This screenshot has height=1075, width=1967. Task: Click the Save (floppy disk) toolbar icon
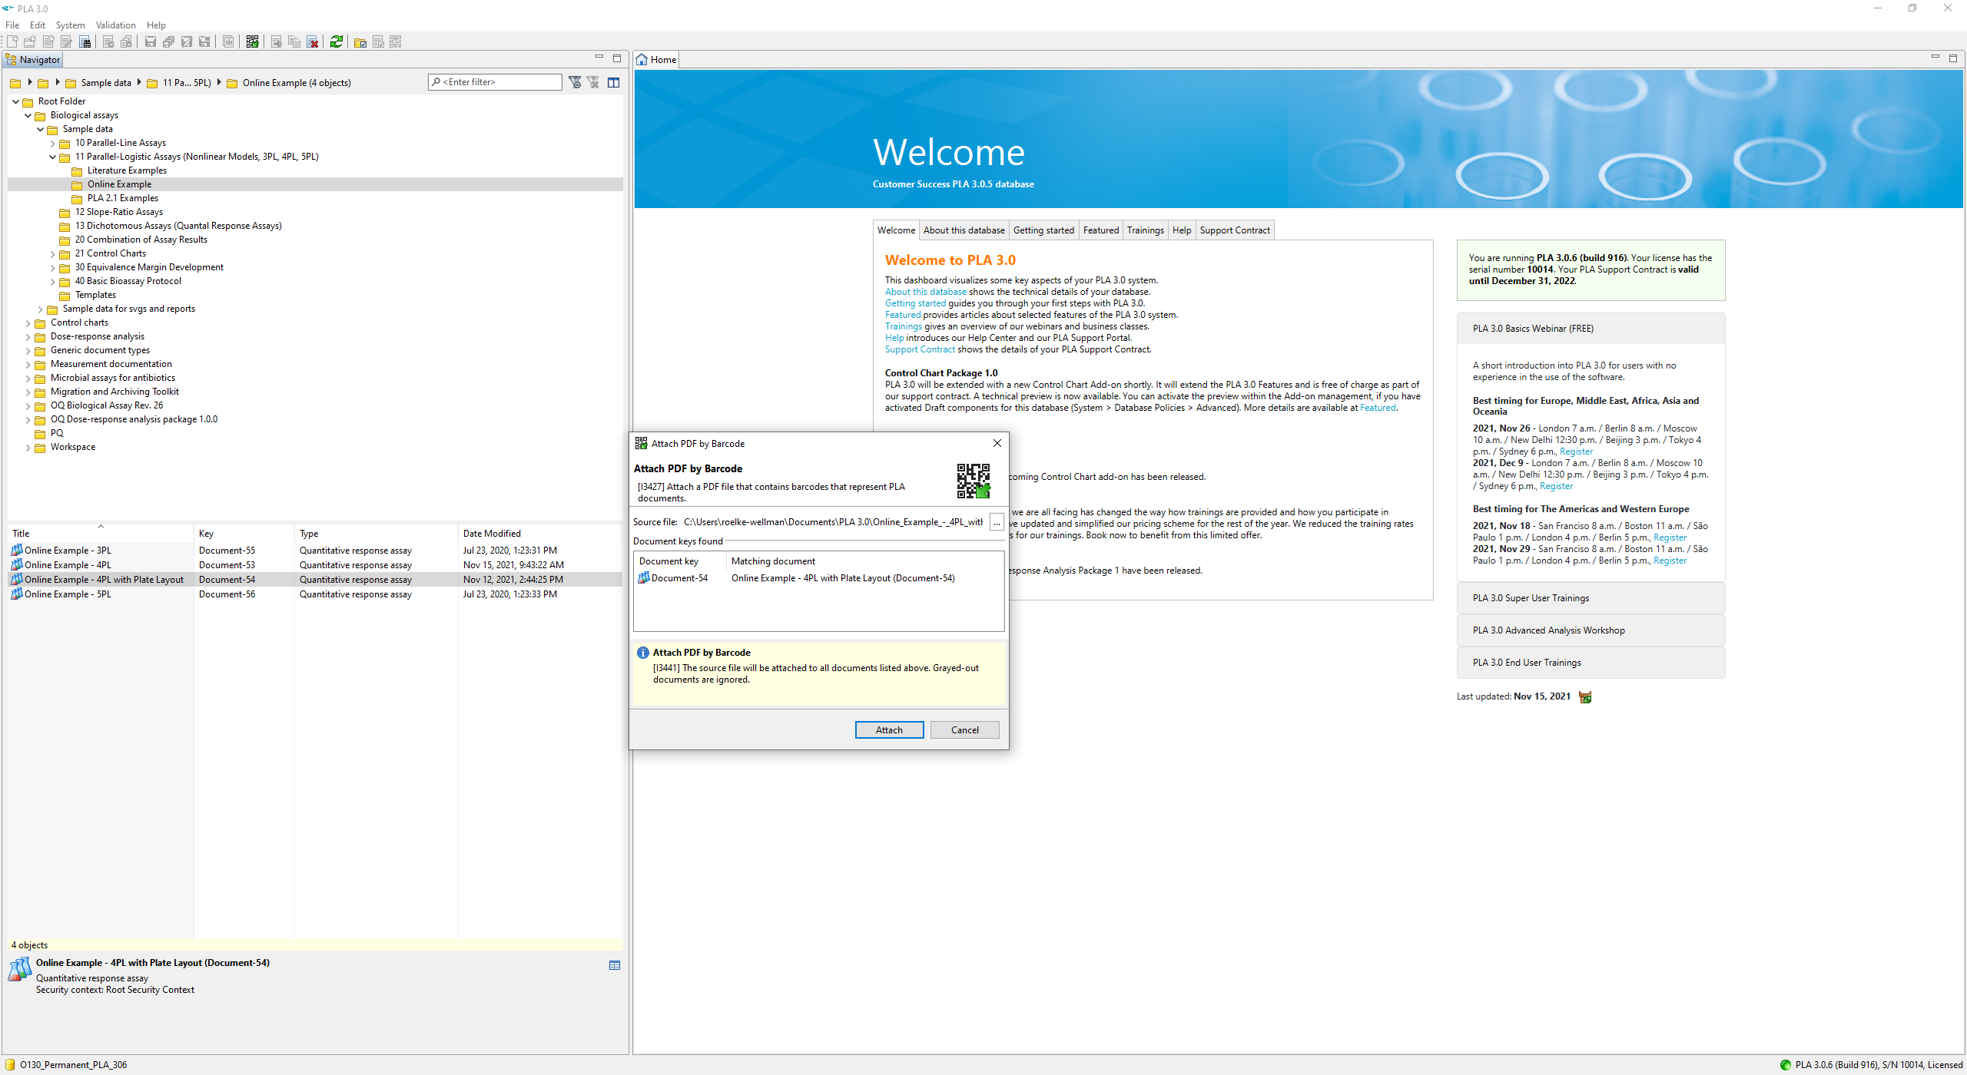pos(151,41)
